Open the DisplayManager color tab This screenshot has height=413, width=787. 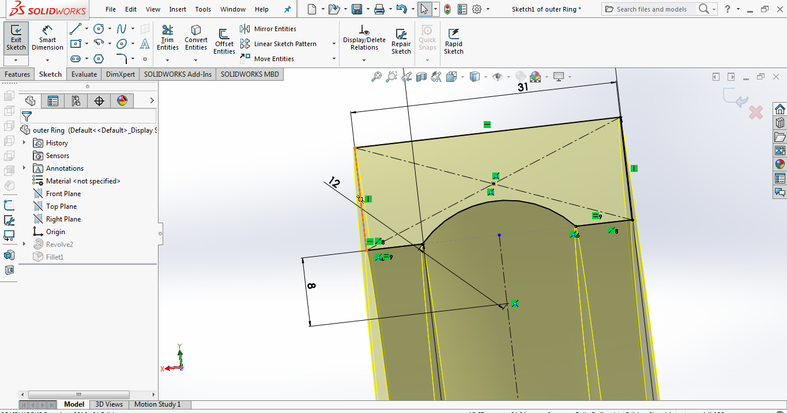point(122,101)
